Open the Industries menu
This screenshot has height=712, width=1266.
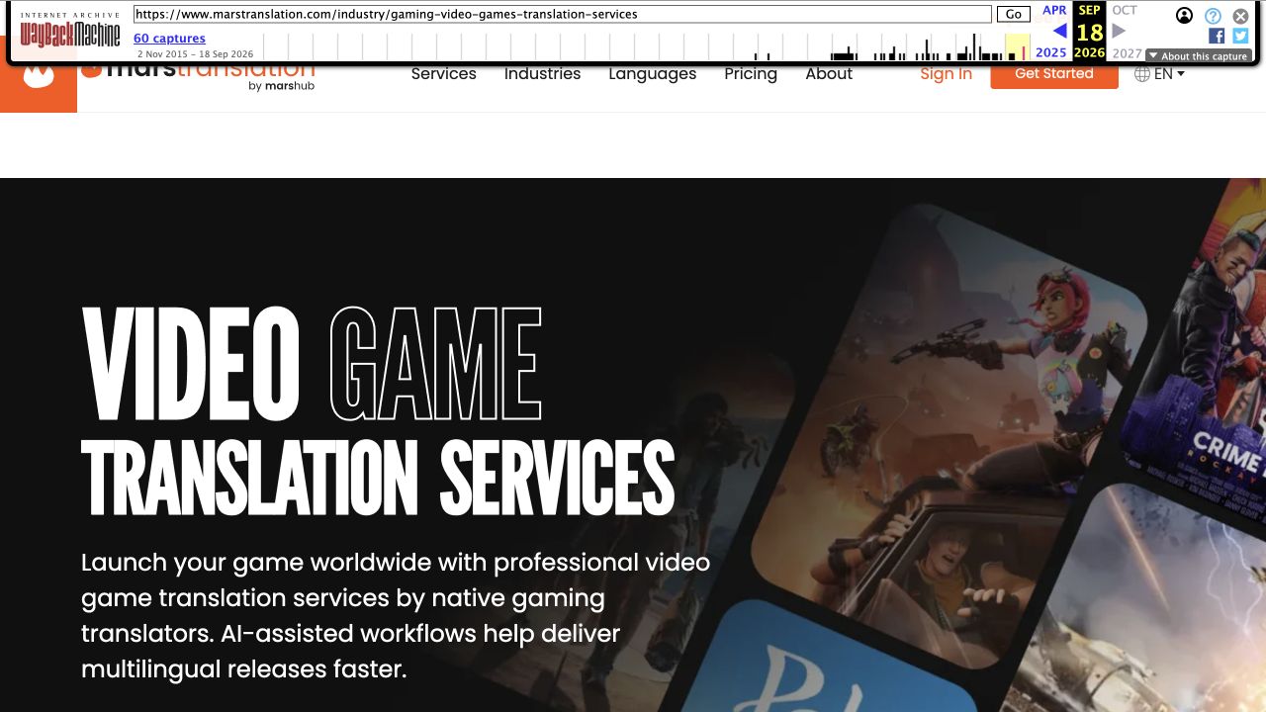click(x=542, y=74)
